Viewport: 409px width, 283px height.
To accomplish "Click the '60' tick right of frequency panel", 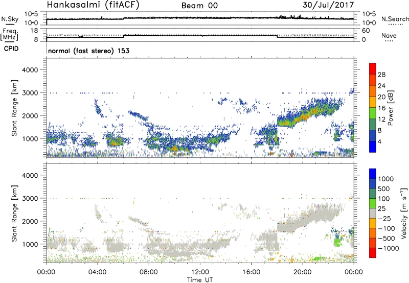I will click(x=366, y=31).
